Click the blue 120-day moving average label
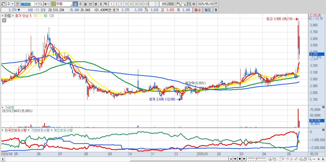Screen dimensions: 326x162 tap(51, 16)
